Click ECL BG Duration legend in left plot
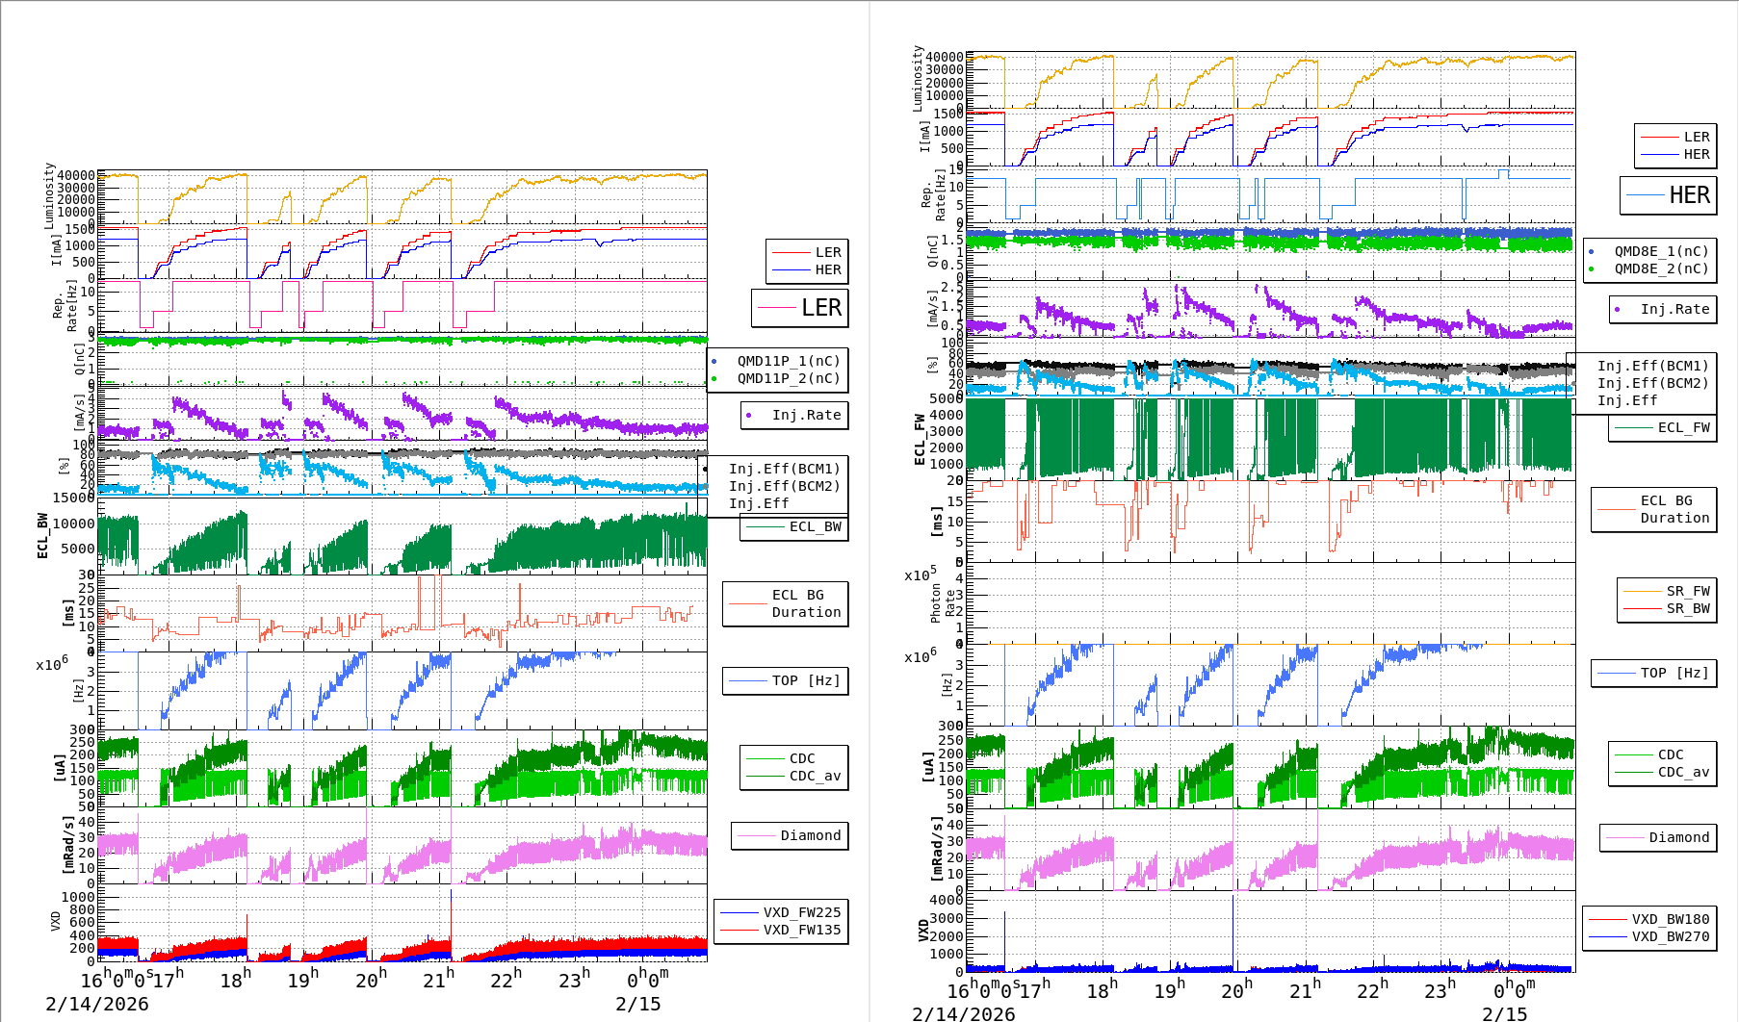Screen dimensions: 1739x1022 pyautogui.click(x=805, y=603)
